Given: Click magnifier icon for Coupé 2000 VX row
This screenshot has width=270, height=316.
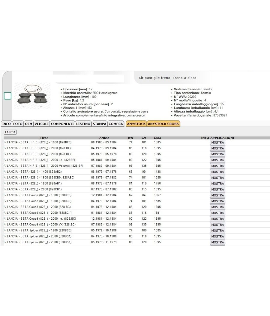Looking at the screenshot, I should pos(5,224).
